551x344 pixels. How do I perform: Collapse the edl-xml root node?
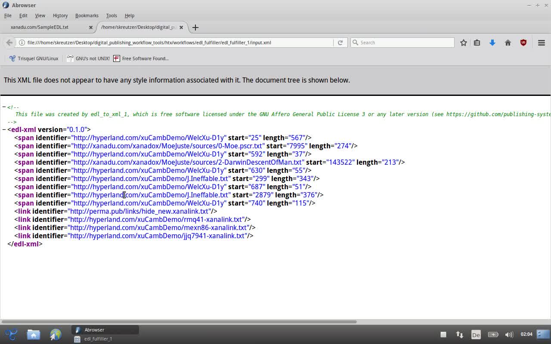click(4, 129)
